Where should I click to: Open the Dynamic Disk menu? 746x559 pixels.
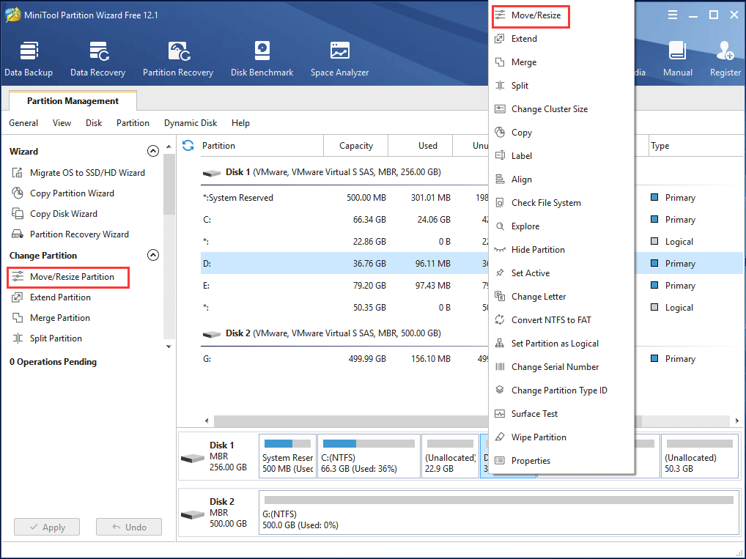pos(191,123)
